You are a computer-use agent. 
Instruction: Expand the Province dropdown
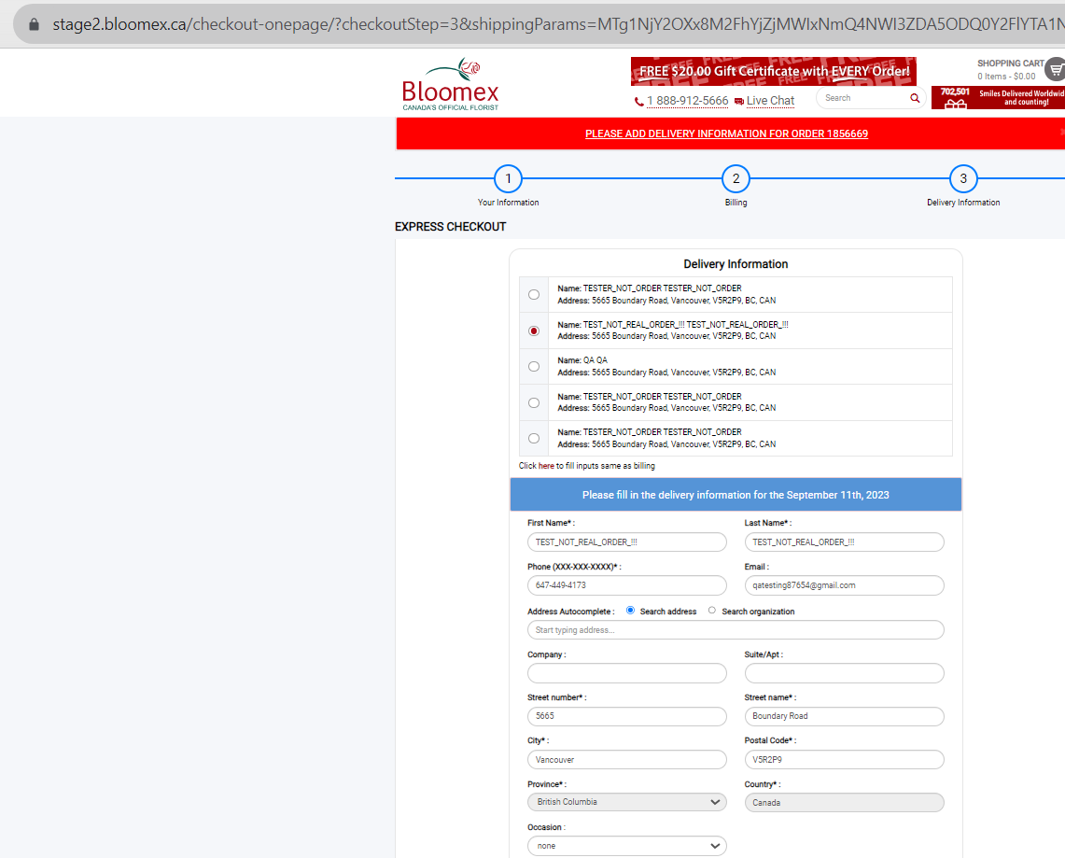tap(627, 802)
